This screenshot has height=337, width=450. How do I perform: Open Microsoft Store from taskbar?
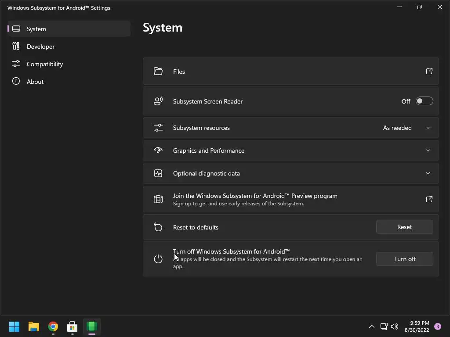click(x=73, y=326)
